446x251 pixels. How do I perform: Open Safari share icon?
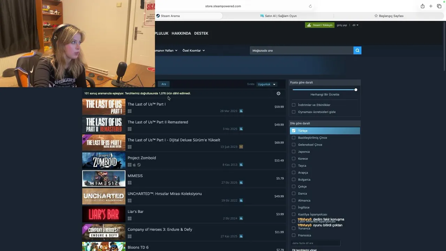click(422, 6)
